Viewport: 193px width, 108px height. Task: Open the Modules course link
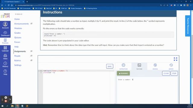(18, 28)
